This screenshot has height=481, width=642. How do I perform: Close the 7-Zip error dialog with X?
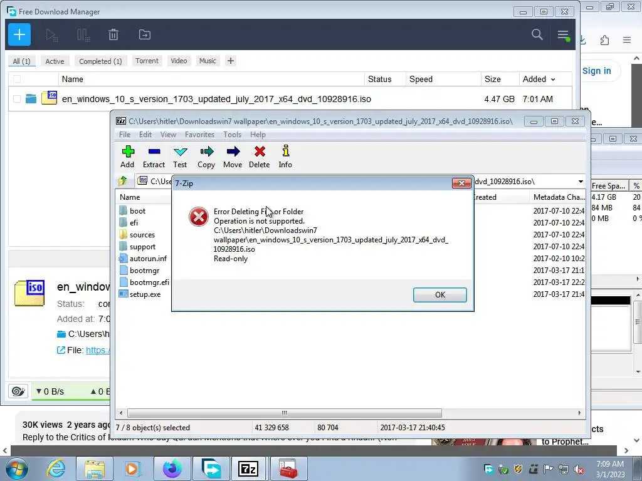[461, 184]
